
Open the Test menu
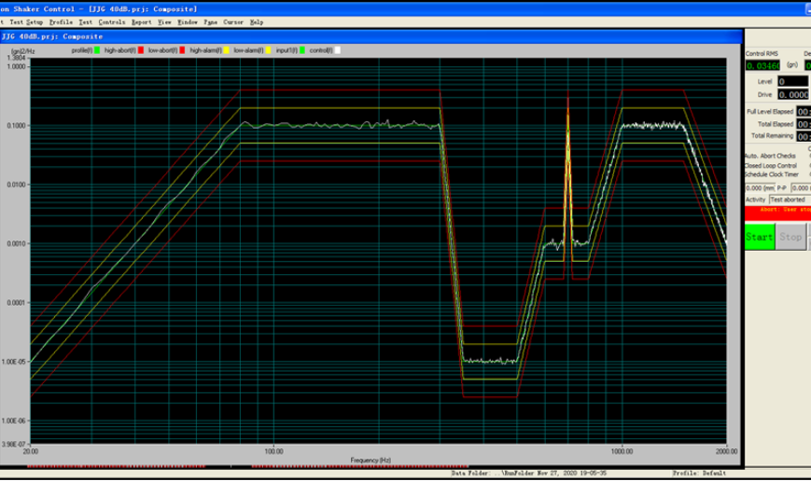click(85, 22)
